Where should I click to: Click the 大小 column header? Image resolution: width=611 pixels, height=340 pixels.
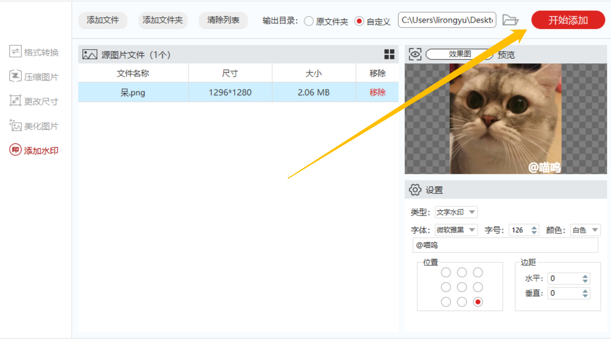point(314,73)
